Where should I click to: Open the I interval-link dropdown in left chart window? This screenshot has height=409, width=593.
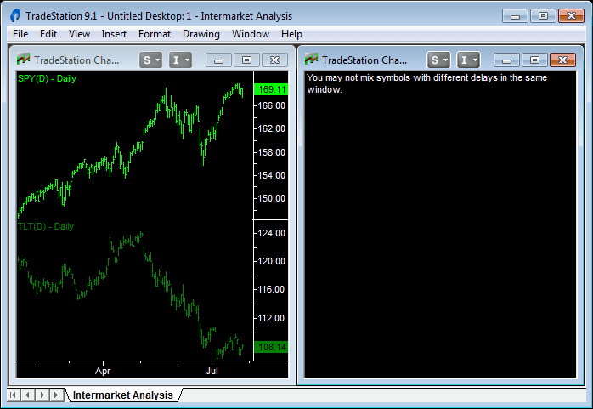[180, 60]
